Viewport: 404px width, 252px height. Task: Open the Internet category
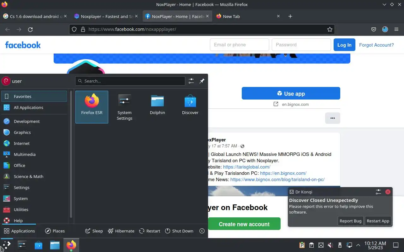click(x=34, y=143)
